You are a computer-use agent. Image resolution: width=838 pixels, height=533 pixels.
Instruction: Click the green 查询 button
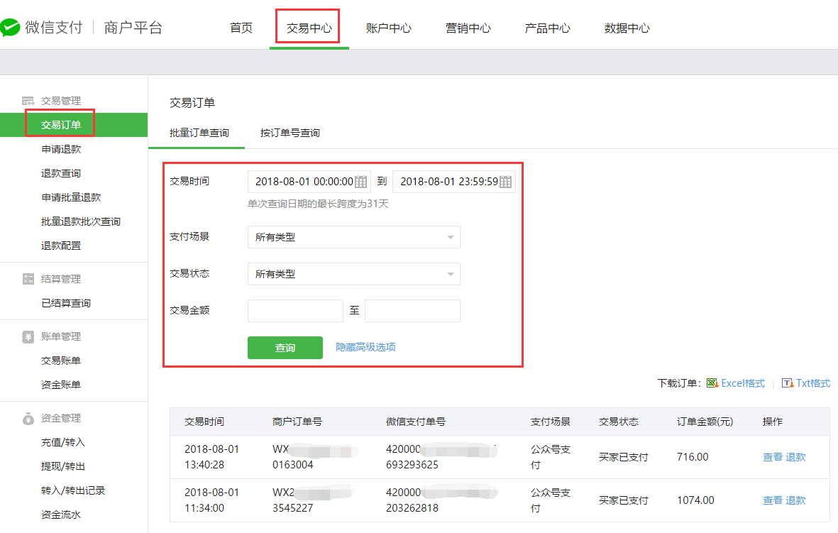tap(285, 348)
